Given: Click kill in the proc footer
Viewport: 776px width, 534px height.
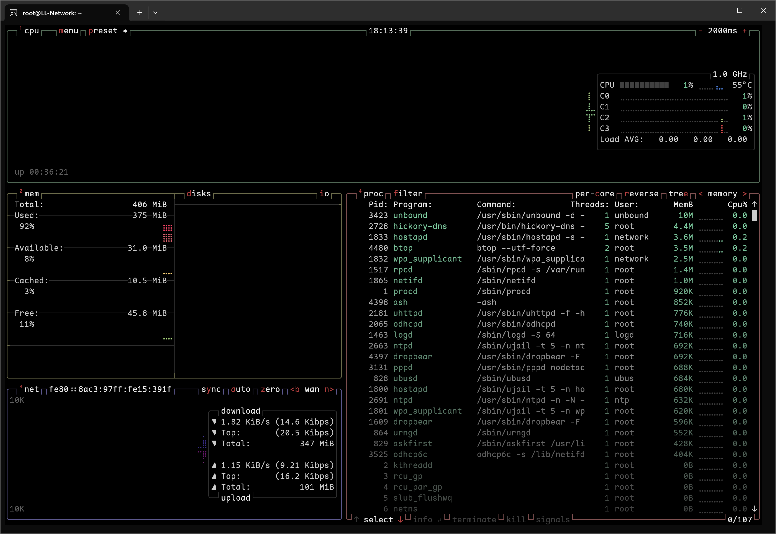Looking at the screenshot, I should [x=516, y=520].
